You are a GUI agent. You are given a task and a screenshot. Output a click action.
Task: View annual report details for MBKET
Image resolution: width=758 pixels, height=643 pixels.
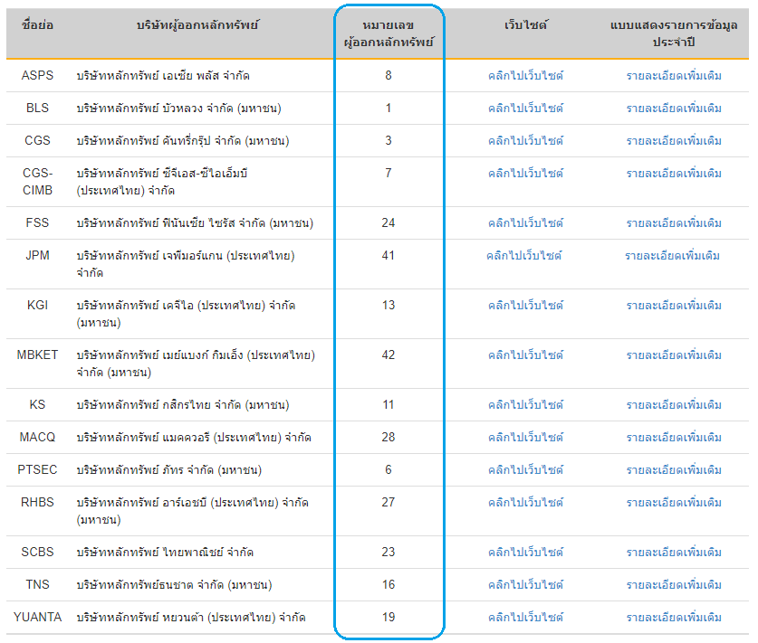[x=674, y=355]
